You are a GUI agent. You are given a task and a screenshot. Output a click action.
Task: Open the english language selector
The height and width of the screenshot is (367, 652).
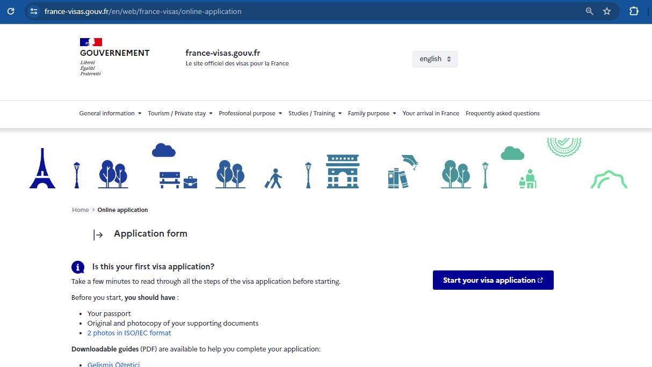point(434,58)
